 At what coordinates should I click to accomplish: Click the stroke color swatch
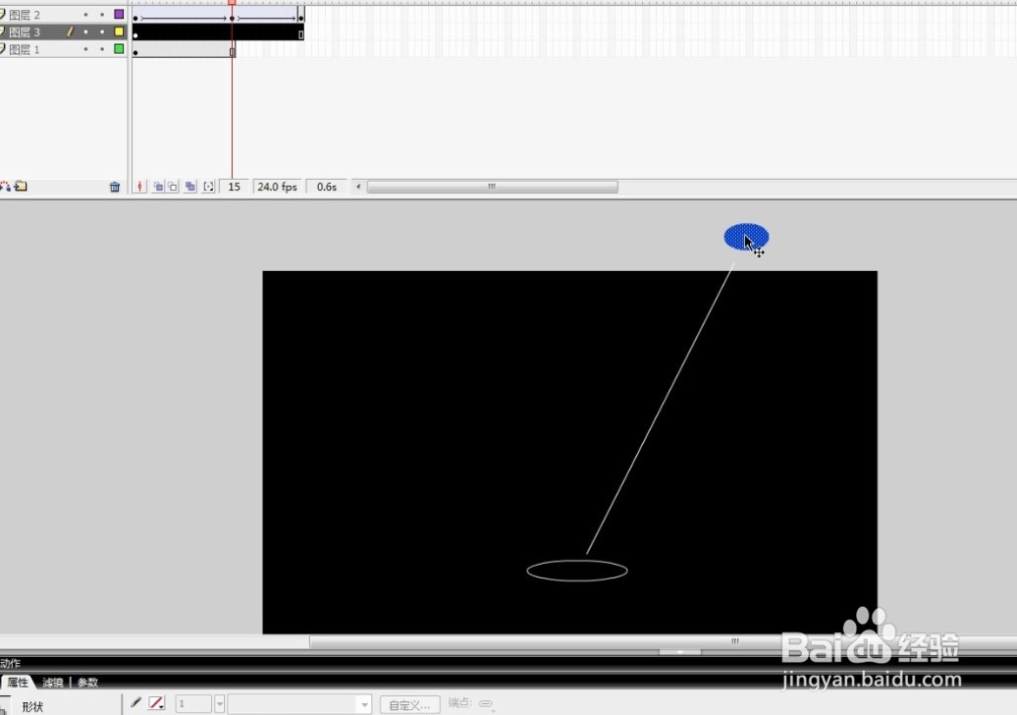click(x=157, y=703)
